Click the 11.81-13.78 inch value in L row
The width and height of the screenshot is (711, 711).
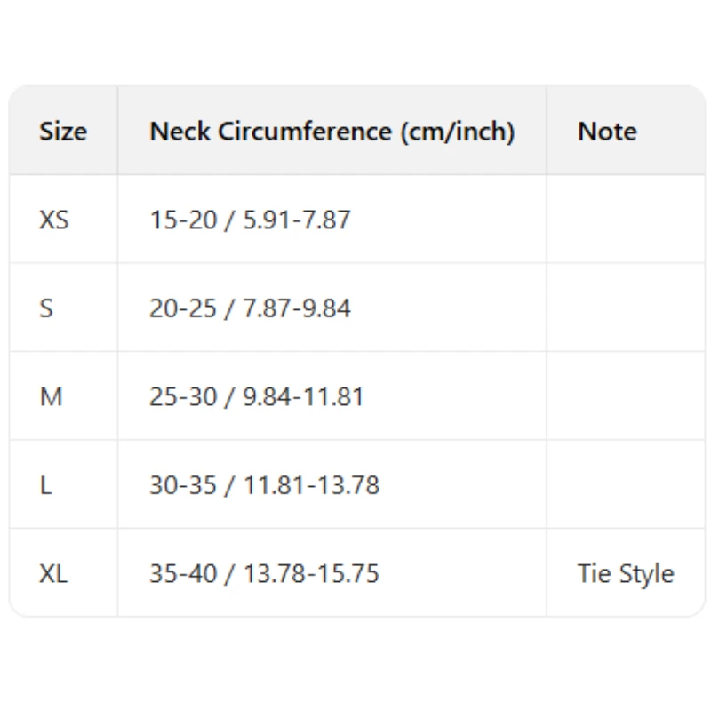click(311, 485)
